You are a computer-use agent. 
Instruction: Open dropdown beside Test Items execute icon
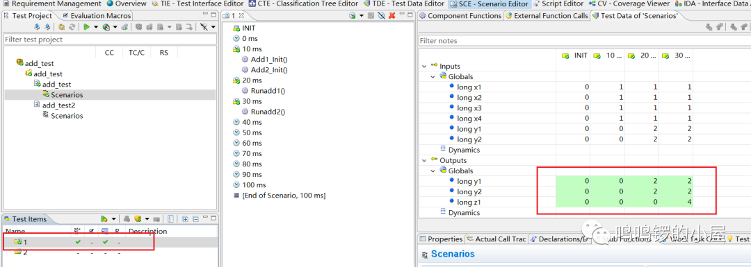[x=113, y=218]
